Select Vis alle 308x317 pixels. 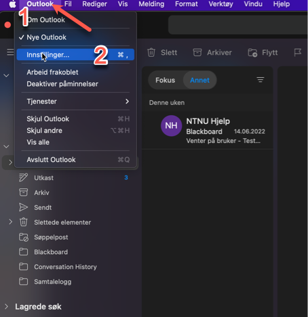[75, 142]
